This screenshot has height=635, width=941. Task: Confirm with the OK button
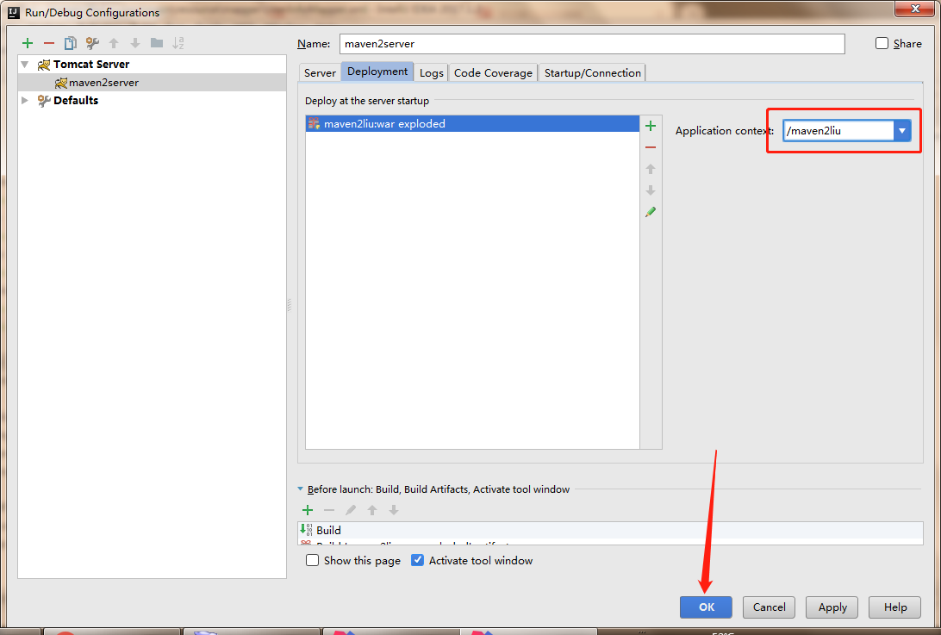click(x=706, y=607)
